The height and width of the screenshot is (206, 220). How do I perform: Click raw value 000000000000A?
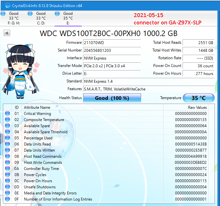(x=191, y=132)
